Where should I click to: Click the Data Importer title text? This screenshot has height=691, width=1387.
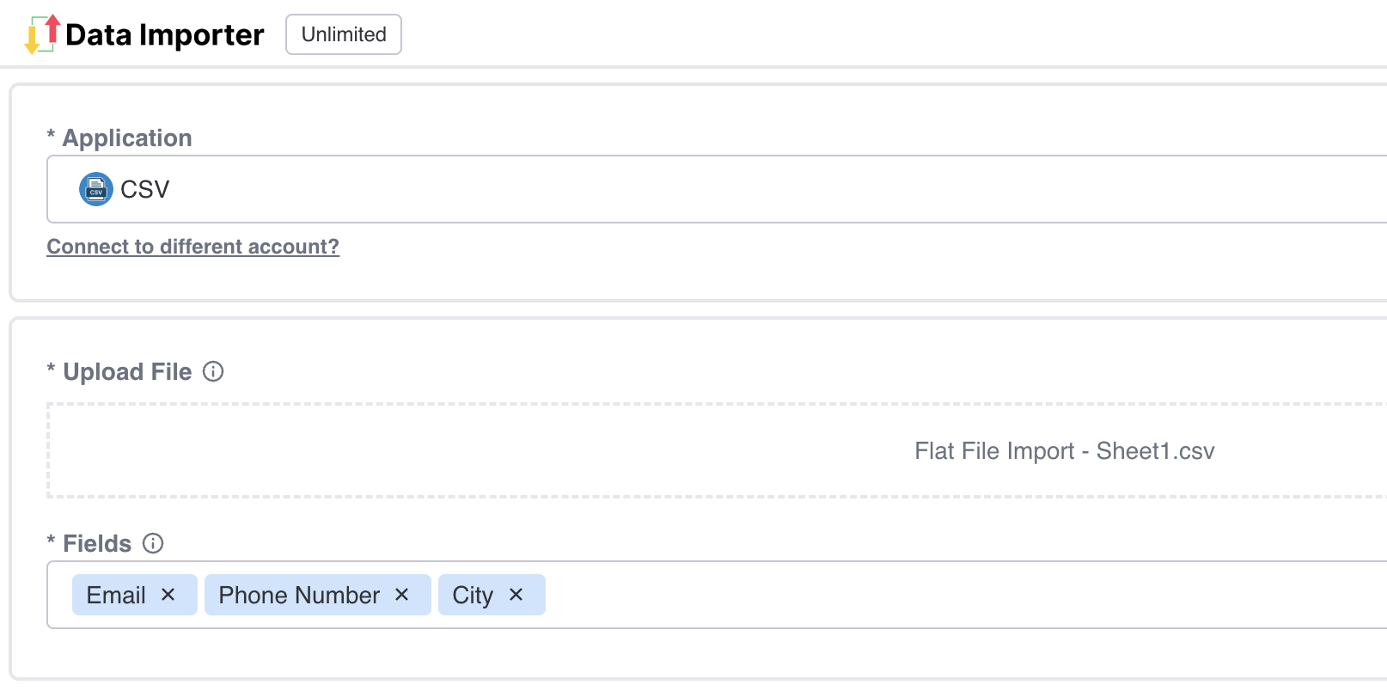click(165, 35)
